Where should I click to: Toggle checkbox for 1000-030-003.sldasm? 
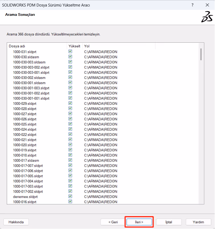70,62
